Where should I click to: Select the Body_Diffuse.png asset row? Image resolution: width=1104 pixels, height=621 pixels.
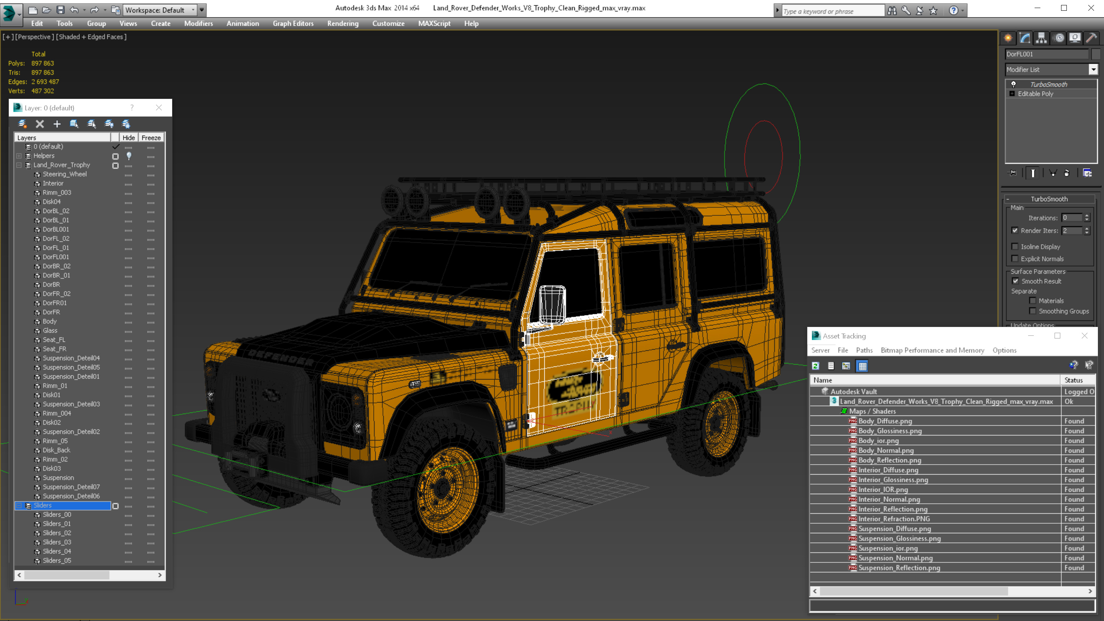click(x=885, y=421)
